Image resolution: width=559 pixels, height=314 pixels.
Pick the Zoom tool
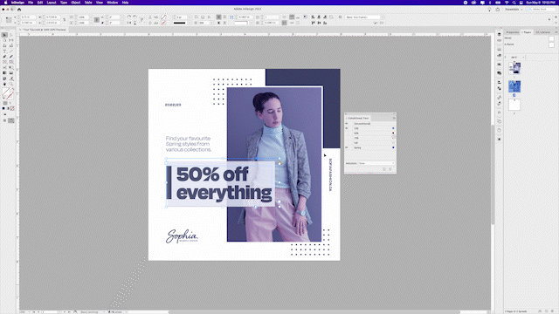pos(11,84)
